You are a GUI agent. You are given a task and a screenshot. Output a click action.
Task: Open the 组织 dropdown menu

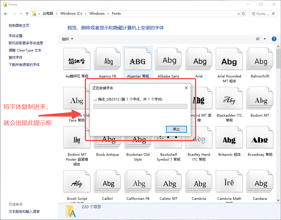(67, 39)
